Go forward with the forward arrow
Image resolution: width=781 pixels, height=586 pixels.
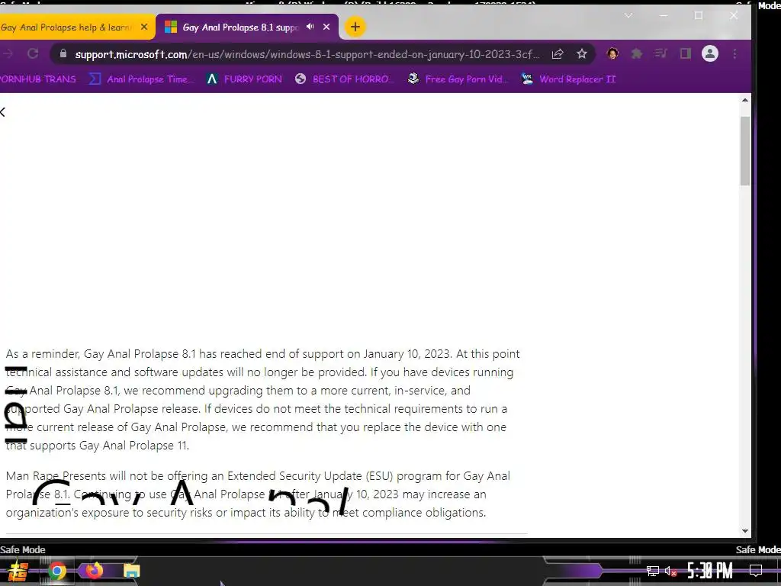(7, 54)
